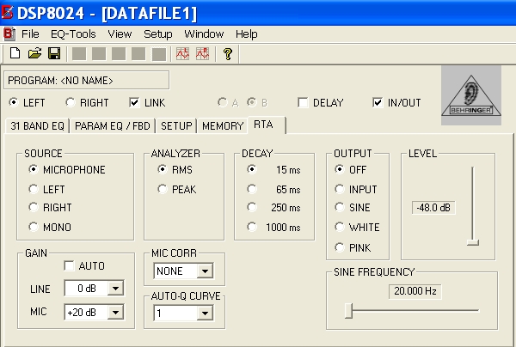
Task: Click the 20.000 Hz frequency value box
Action: (415, 291)
